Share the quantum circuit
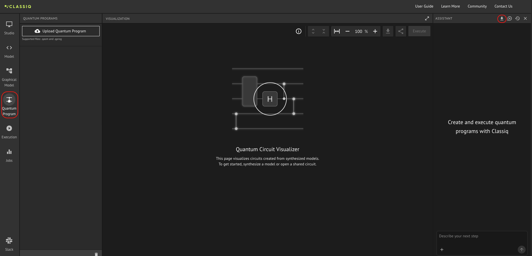Image resolution: width=532 pixels, height=256 pixels. coord(401,31)
